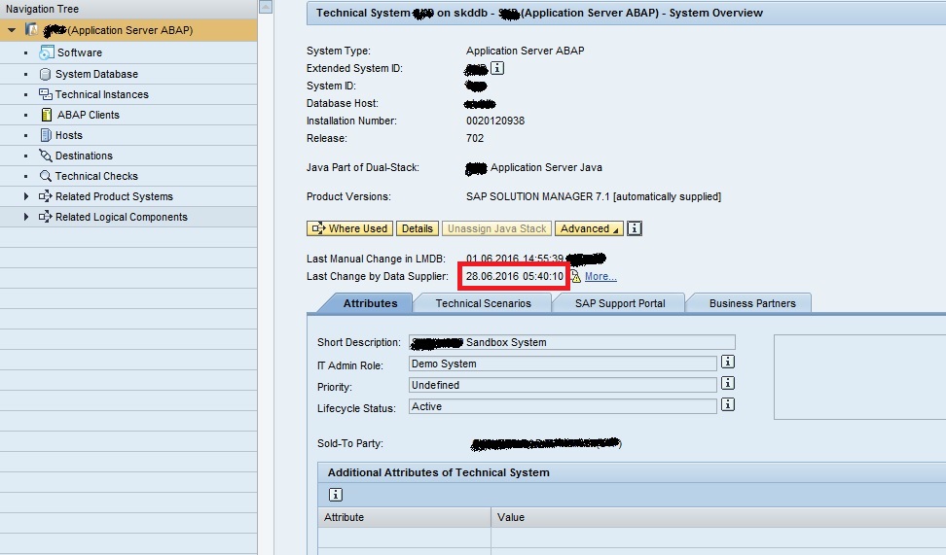Click the System Database cylinder icon
The width and height of the screenshot is (946, 555).
point(46,74)
